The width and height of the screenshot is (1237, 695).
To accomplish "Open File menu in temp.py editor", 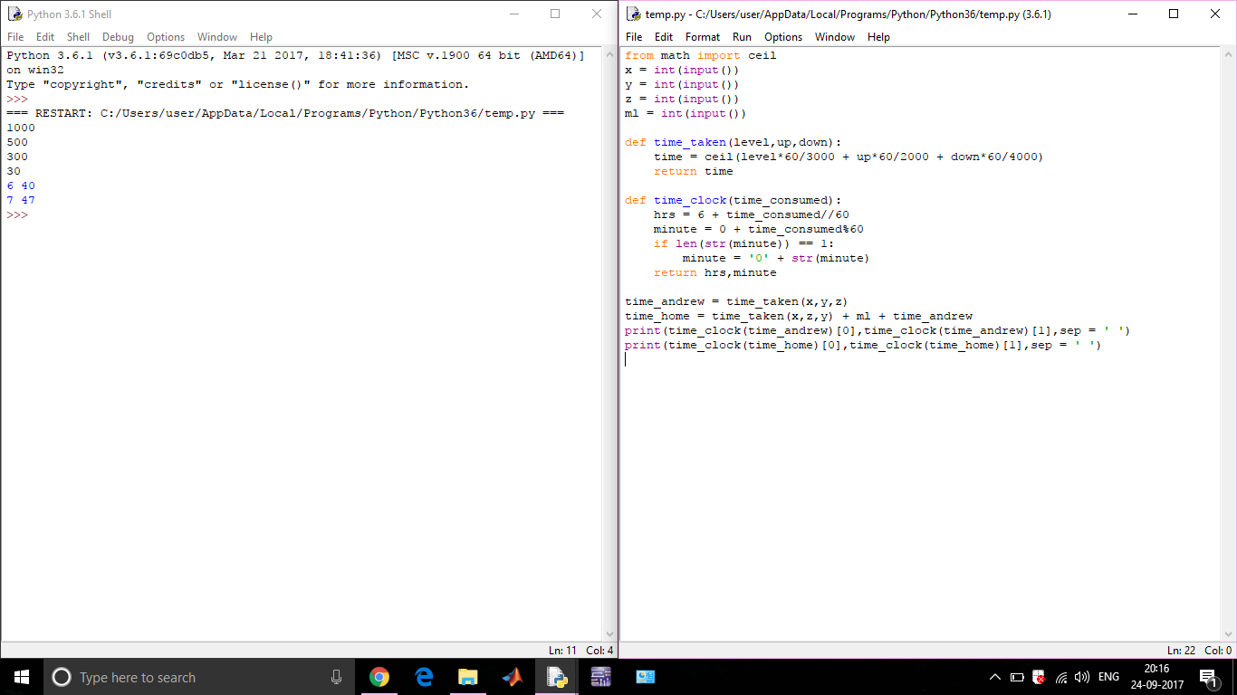I will 634,37.
